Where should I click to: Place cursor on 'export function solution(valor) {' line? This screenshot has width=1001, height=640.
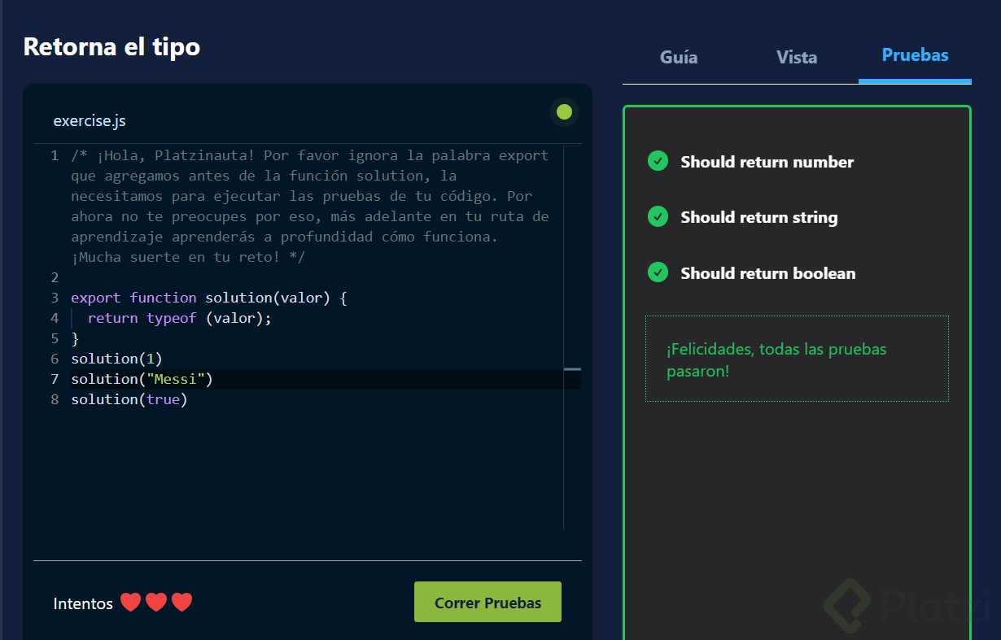(209, 298)
